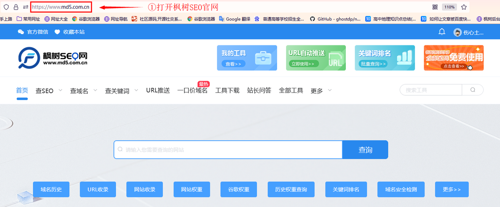Open the 关键词排名 banner
Screen dimensions: 500x207
click(x=385, y=58)
